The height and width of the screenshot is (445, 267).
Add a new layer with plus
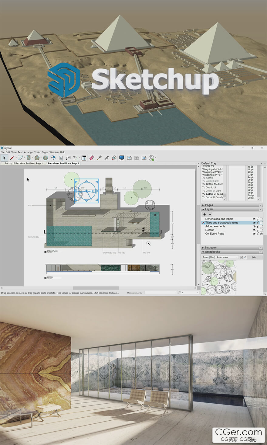(204, 214)
